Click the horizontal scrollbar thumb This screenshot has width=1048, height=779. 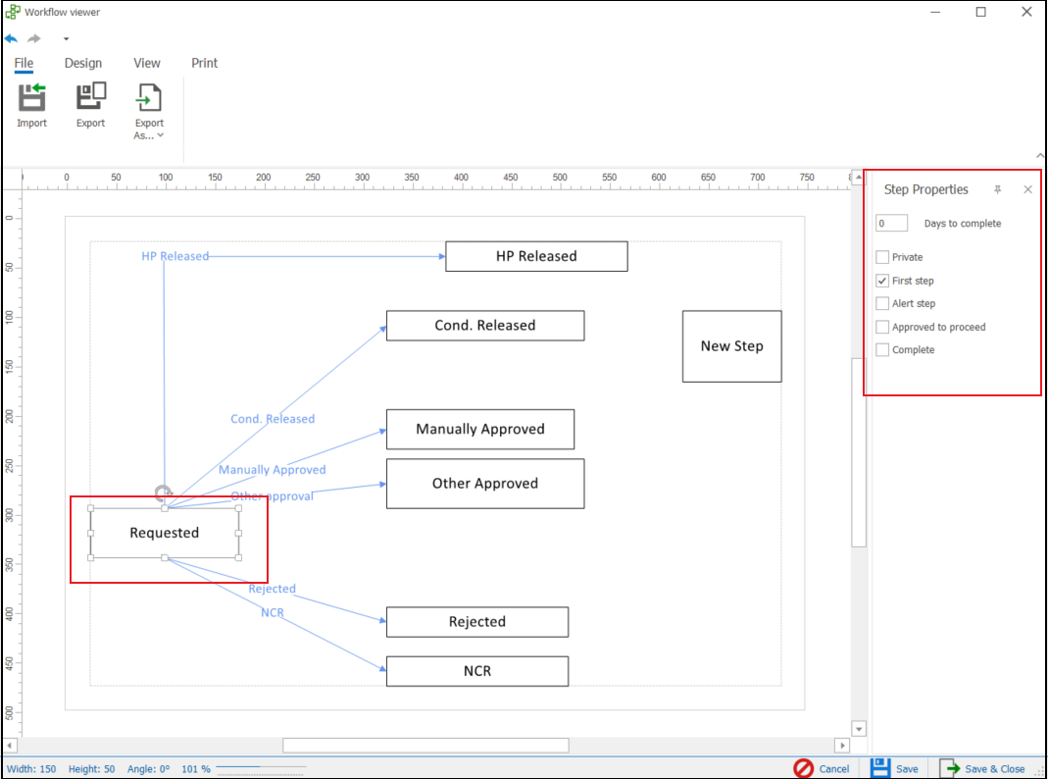[425, 745]
